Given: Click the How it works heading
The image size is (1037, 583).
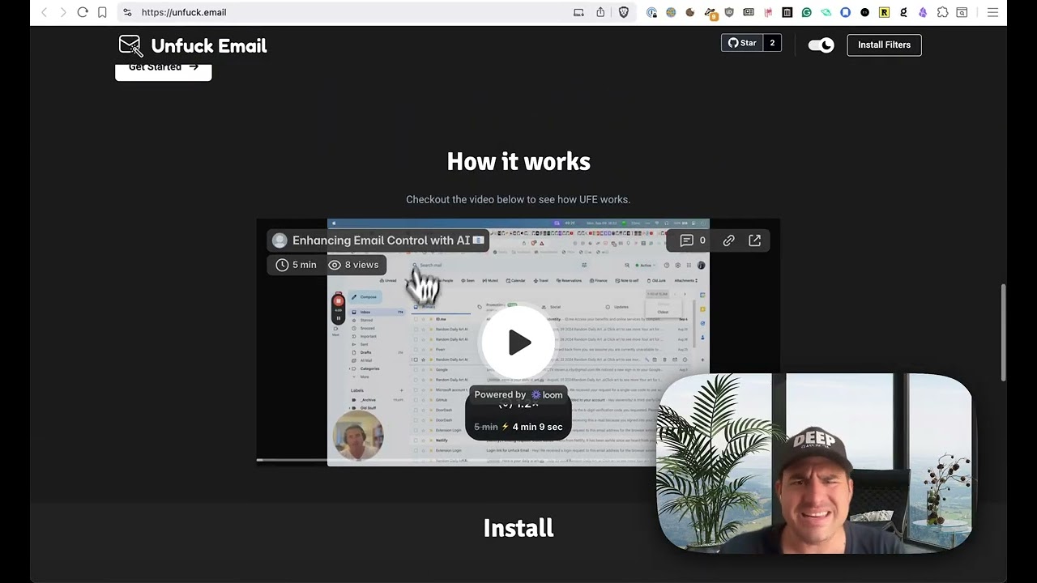Looking at the screenshot, I should pyautogui.click(x=518, y=162).
